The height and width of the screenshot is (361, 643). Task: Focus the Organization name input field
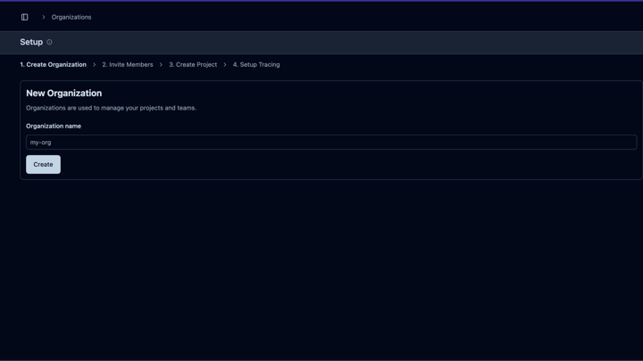coord(330,143)
